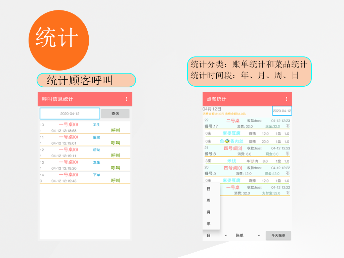Click the double-arrow icon on 四号桌[0] order
Image resolution: width=344 pixels, height=258 pixels.
tap(288, 173)
